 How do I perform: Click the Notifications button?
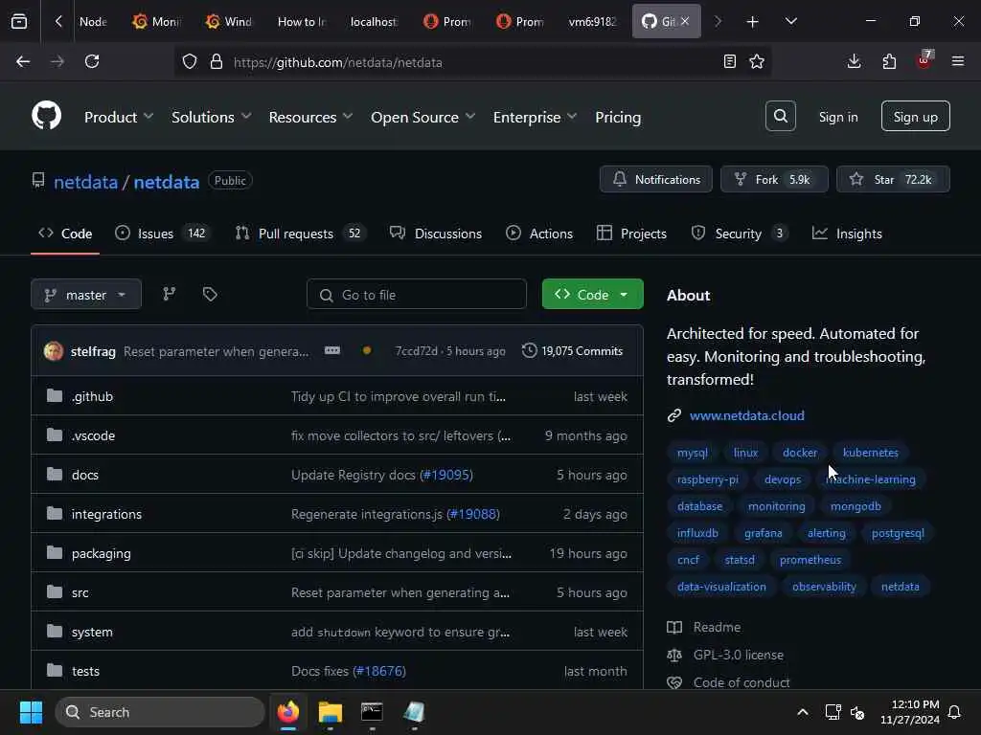[655, 179]
